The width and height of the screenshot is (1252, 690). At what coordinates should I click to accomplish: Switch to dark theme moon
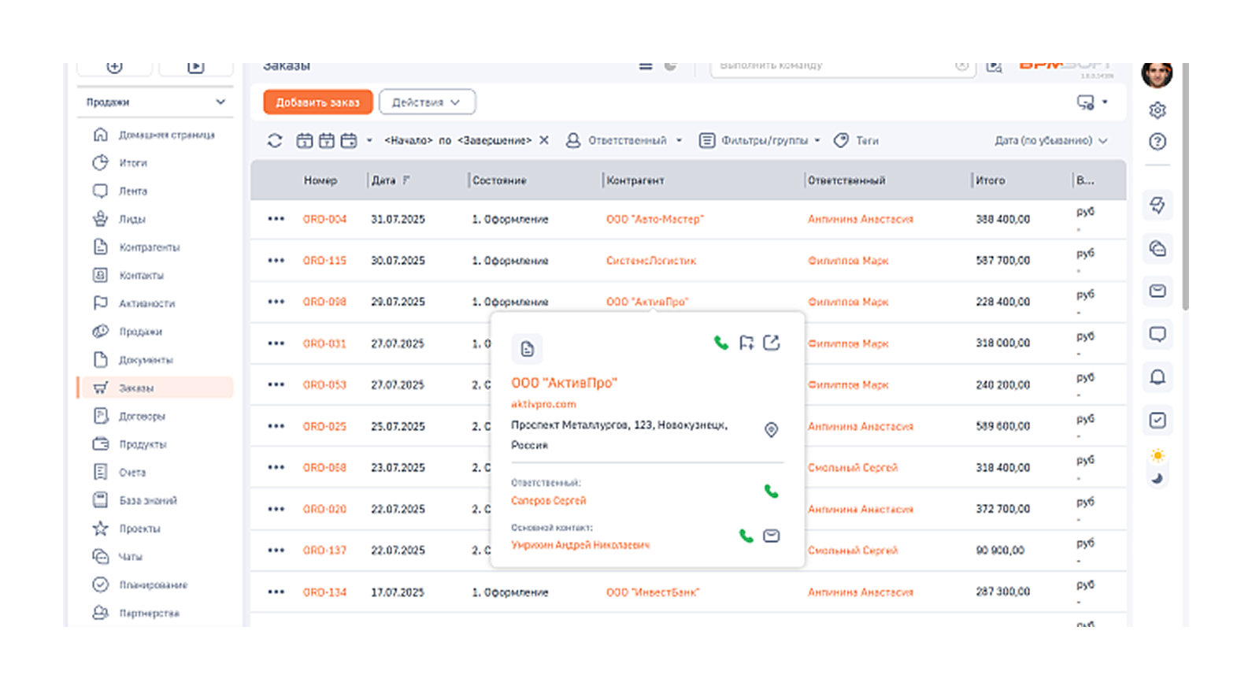[x=1158, y=478]
